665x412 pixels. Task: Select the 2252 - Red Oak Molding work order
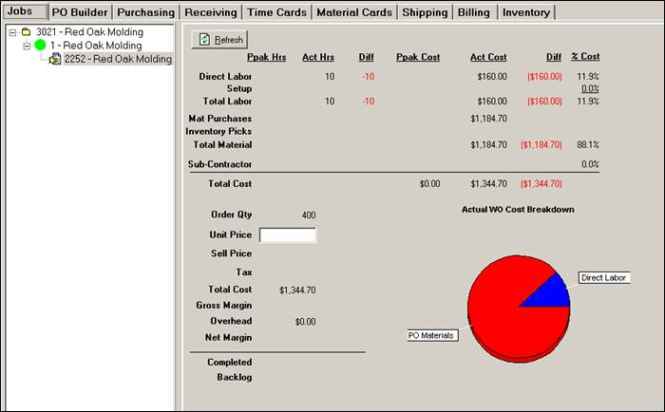[118, 59]
